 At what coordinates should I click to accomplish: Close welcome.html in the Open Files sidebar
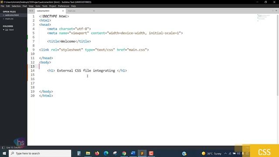[x=3, y=15]
